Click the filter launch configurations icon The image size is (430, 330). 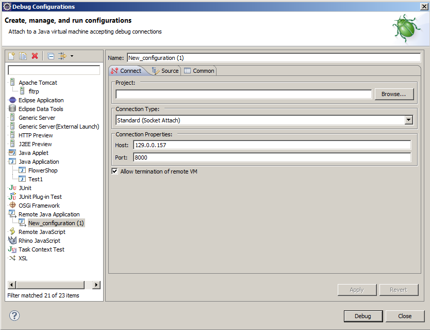coord(62,56)
